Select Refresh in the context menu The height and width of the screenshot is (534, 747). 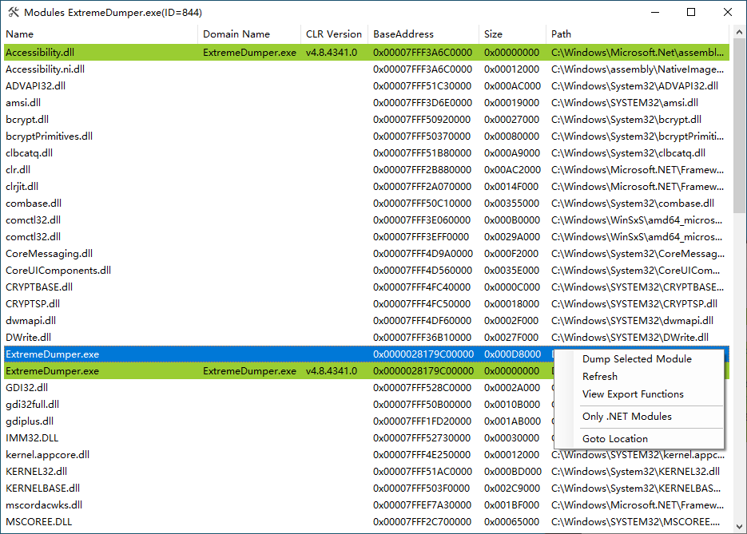point(600,377)
